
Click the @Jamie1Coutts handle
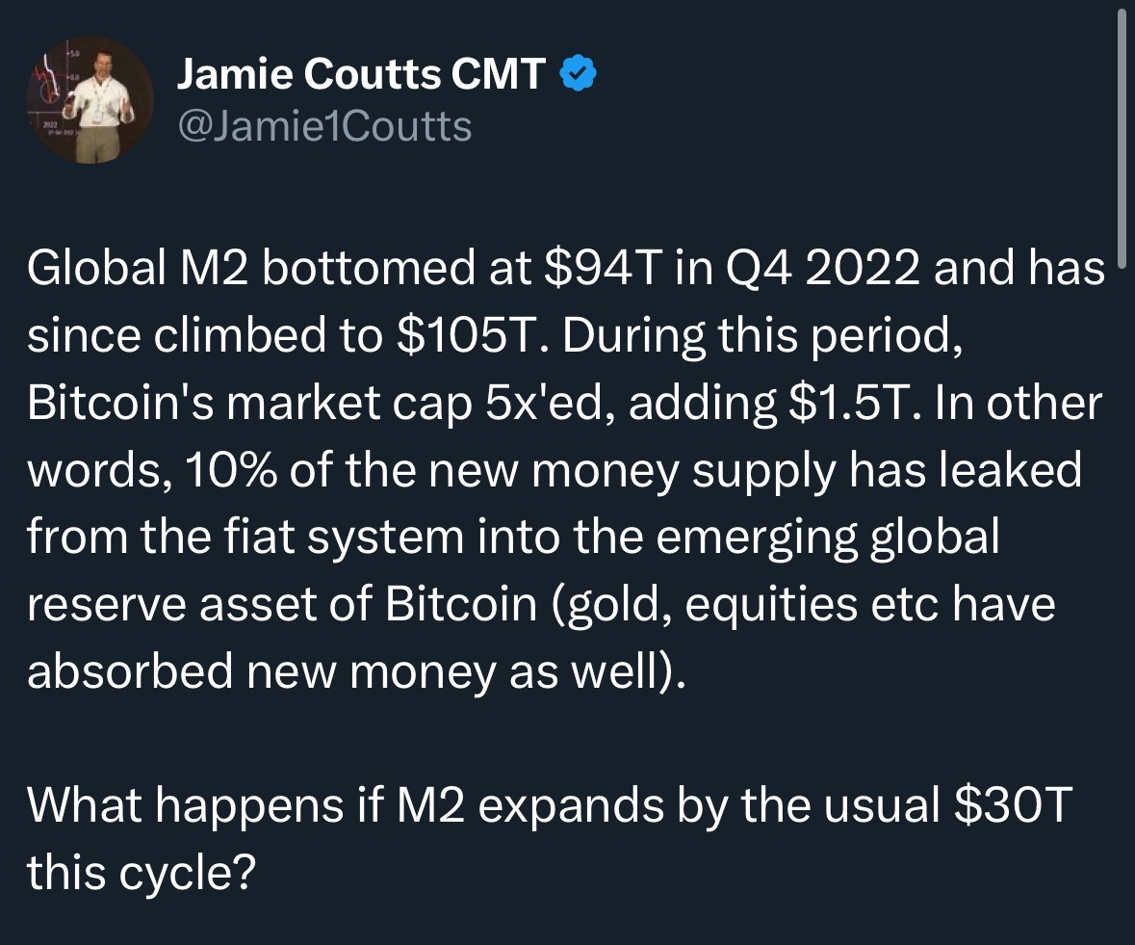click(323, 126)
